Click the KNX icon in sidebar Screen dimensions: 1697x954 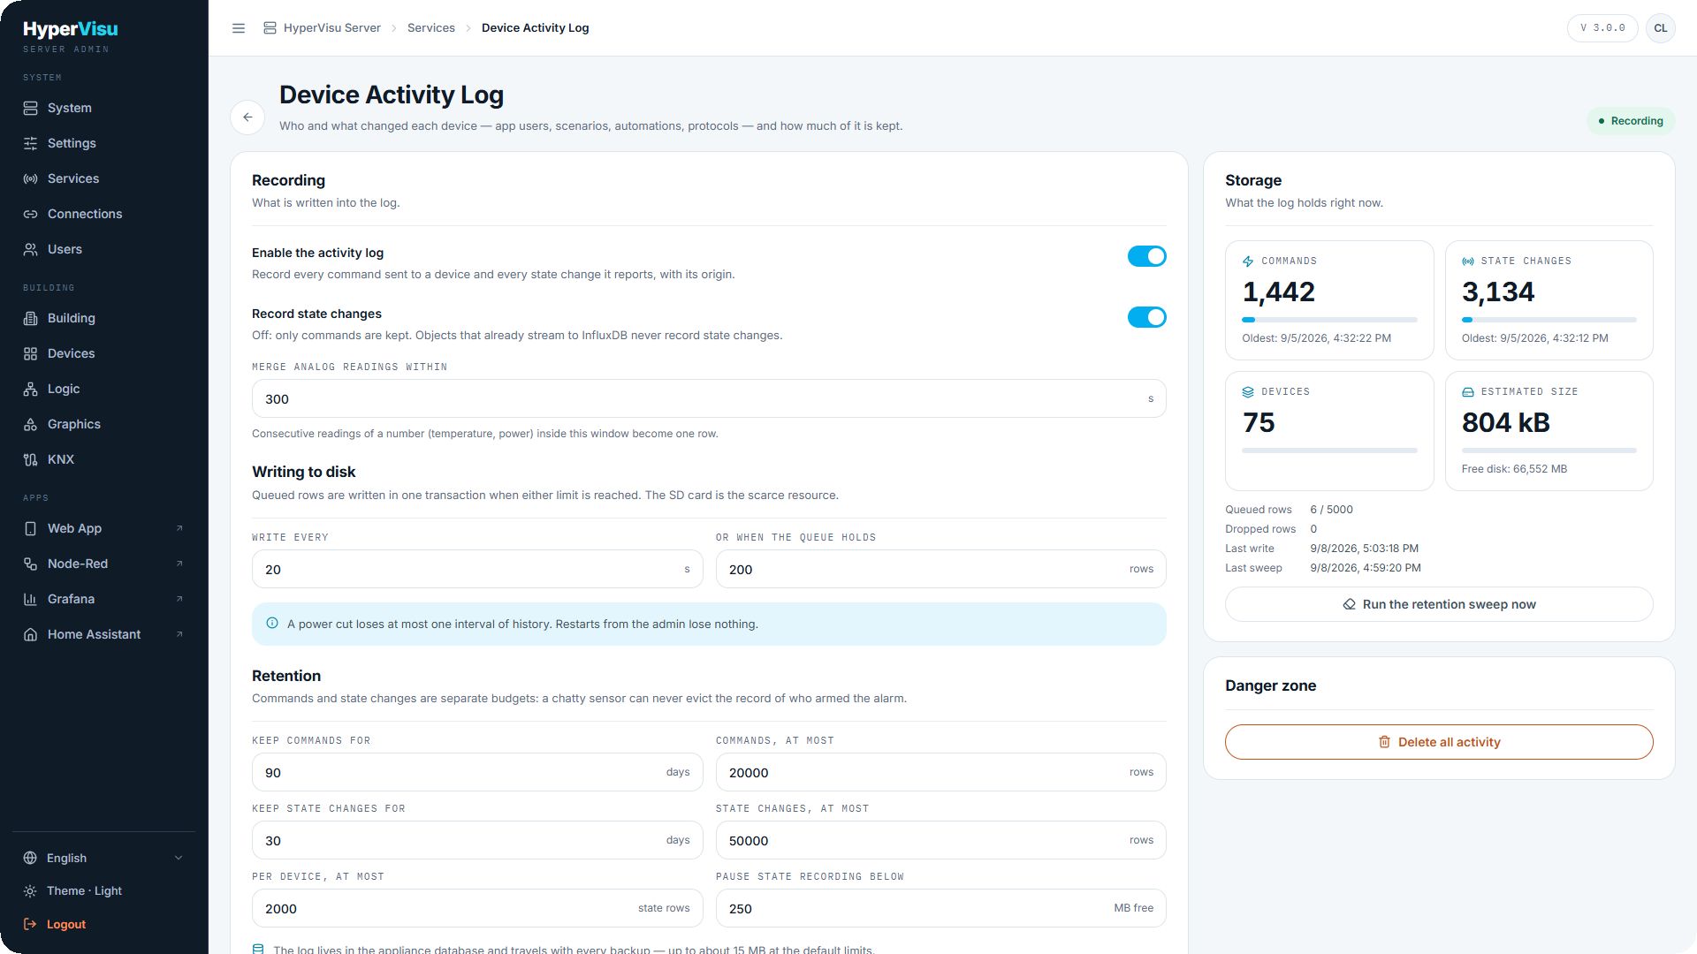(x=30, y=459)
